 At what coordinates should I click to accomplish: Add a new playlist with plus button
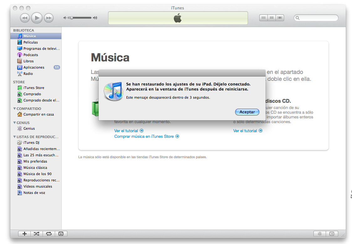[24, 234]
